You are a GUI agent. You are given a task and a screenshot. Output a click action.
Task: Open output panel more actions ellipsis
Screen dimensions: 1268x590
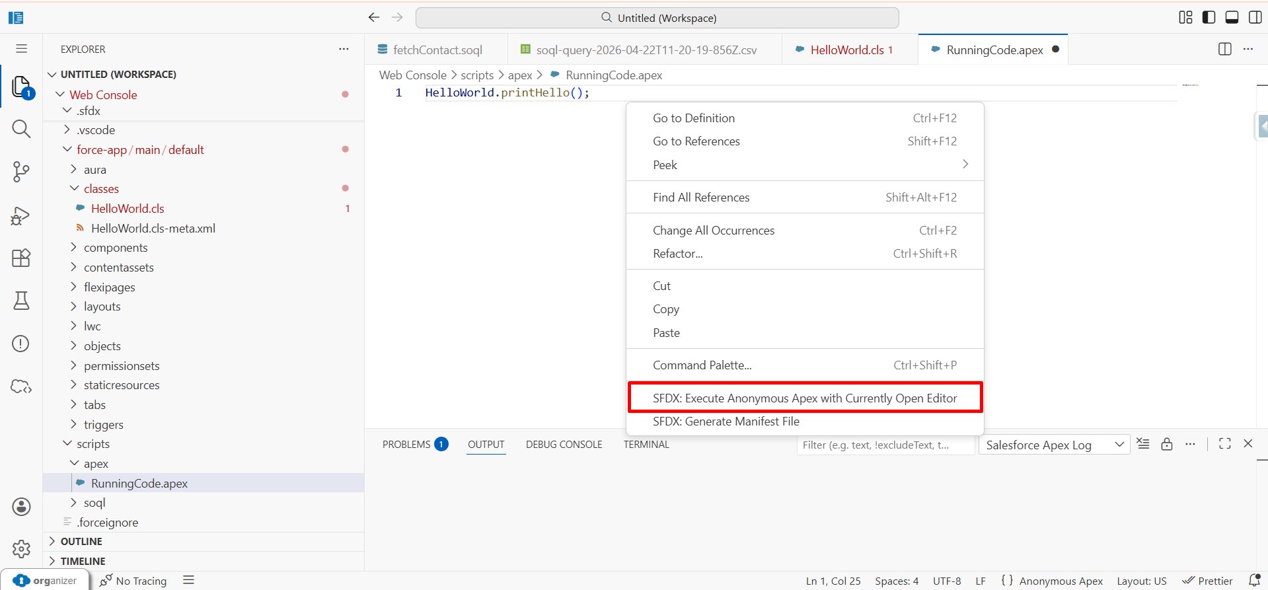1190,444
